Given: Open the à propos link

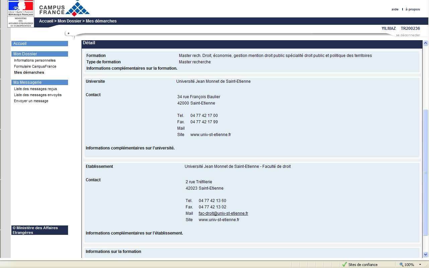Looking at the screenshot, I should coord(413,9).
